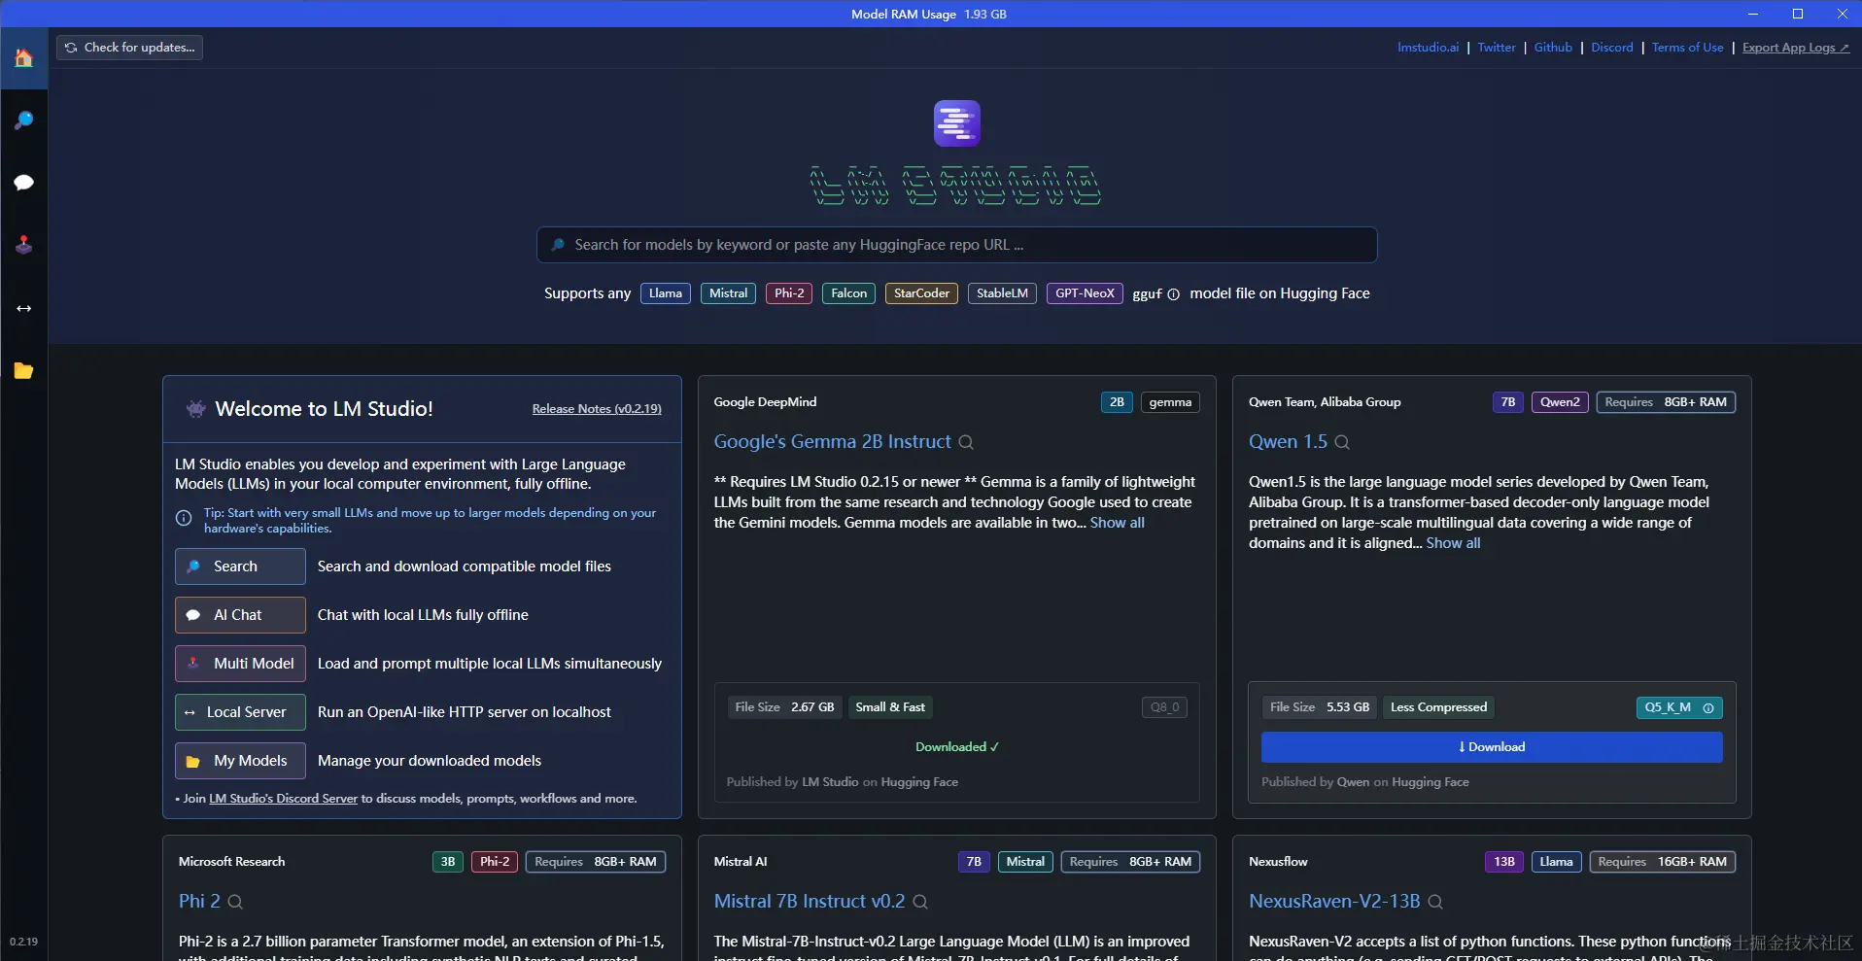Screen dimensions: 1862x961
Task: Open the lmstudio.ai link
Action: coord(1428,48)
